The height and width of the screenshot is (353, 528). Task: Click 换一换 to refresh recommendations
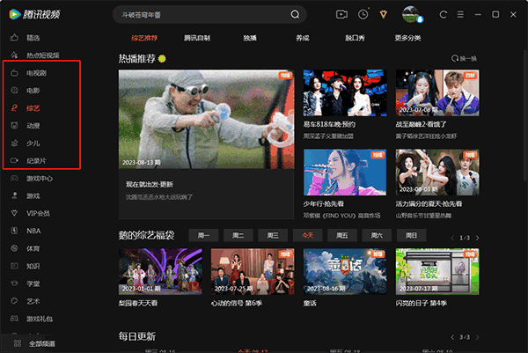click(x=464, y=59)
